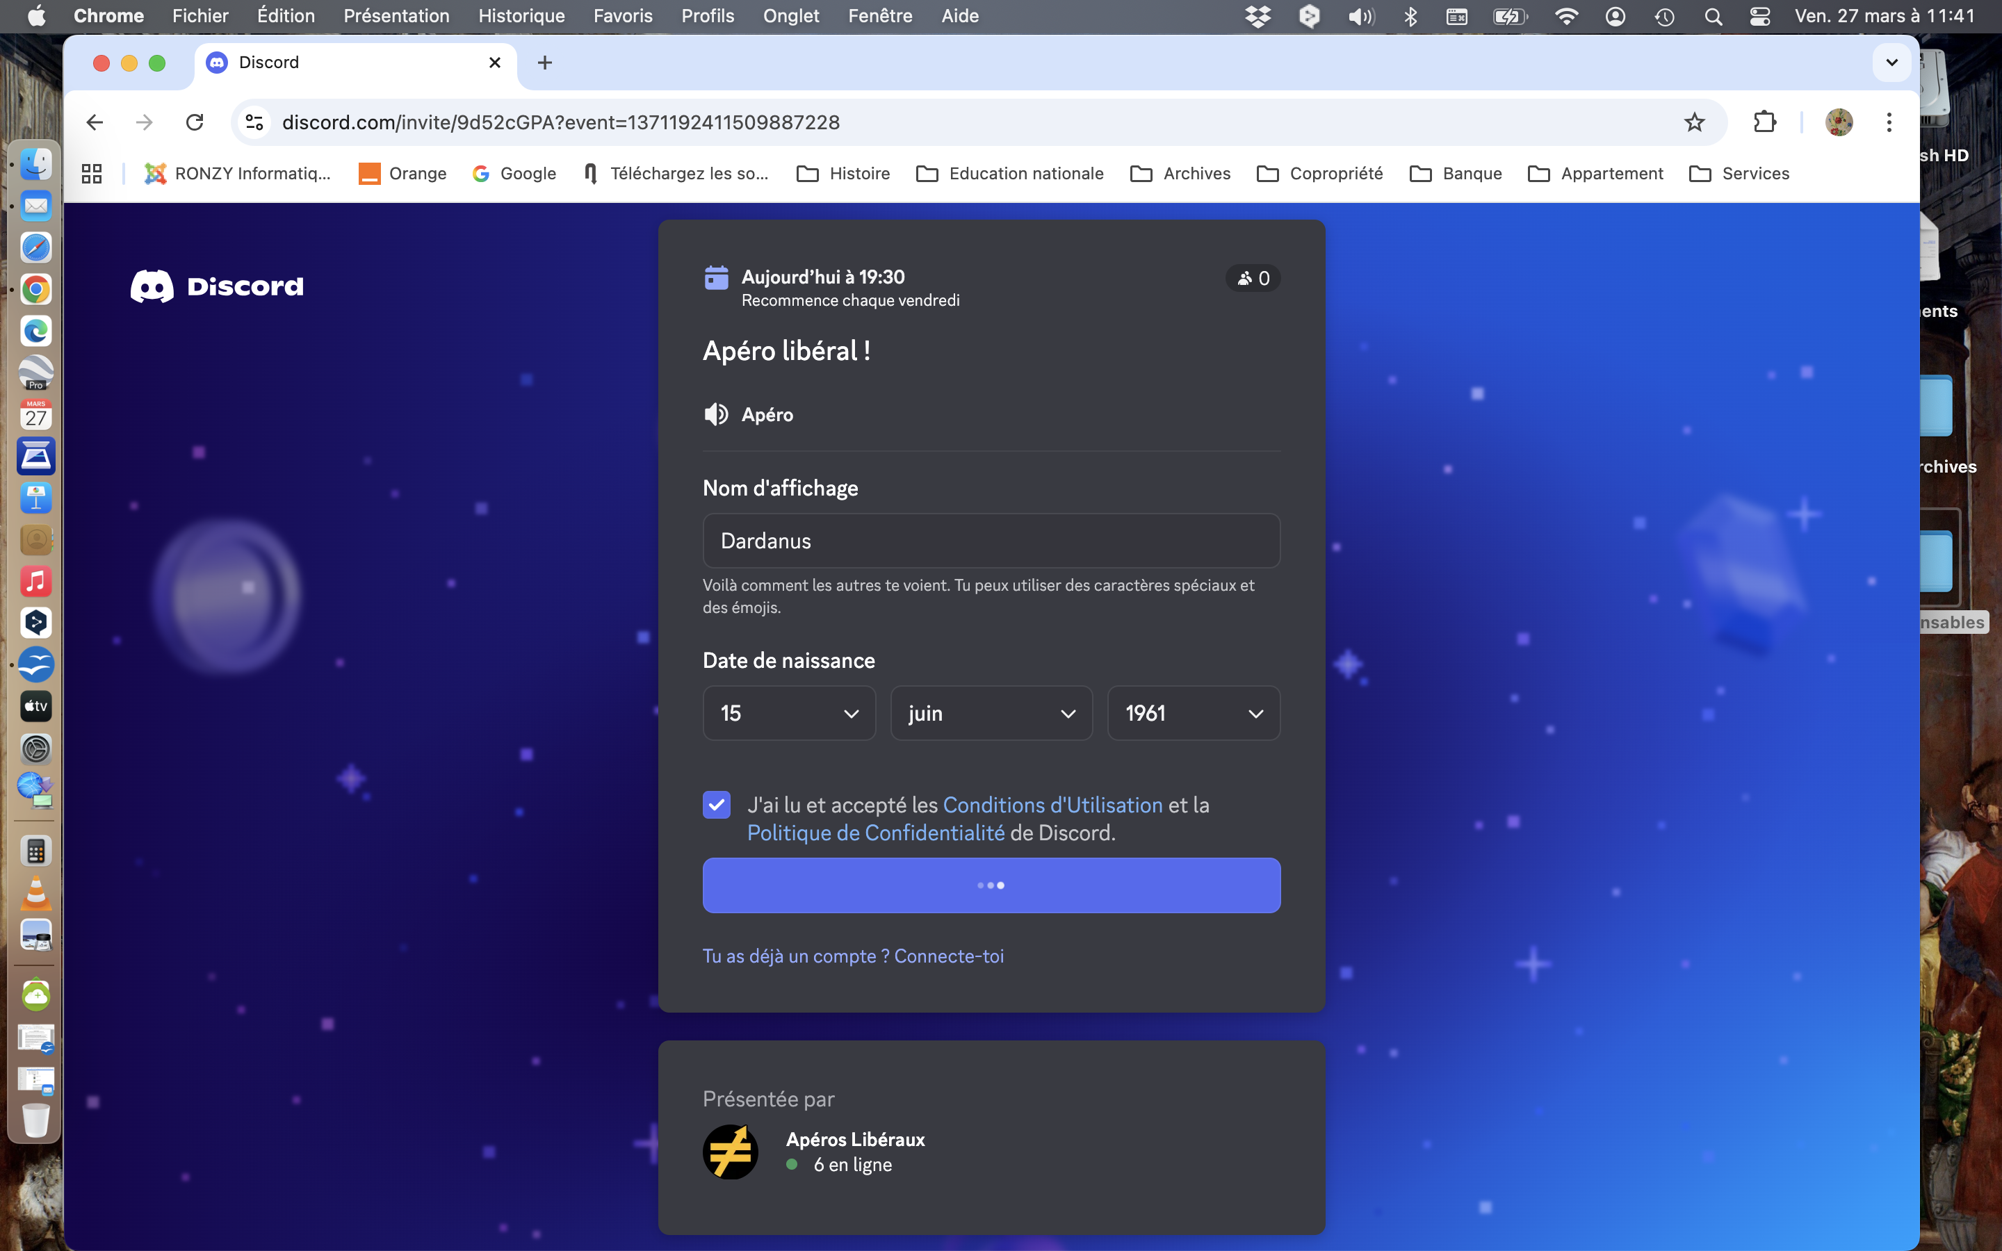Screen dimensions: 2002x1251
Task: Click the Connecte-toi existing account link
Action: pos(948,956)
